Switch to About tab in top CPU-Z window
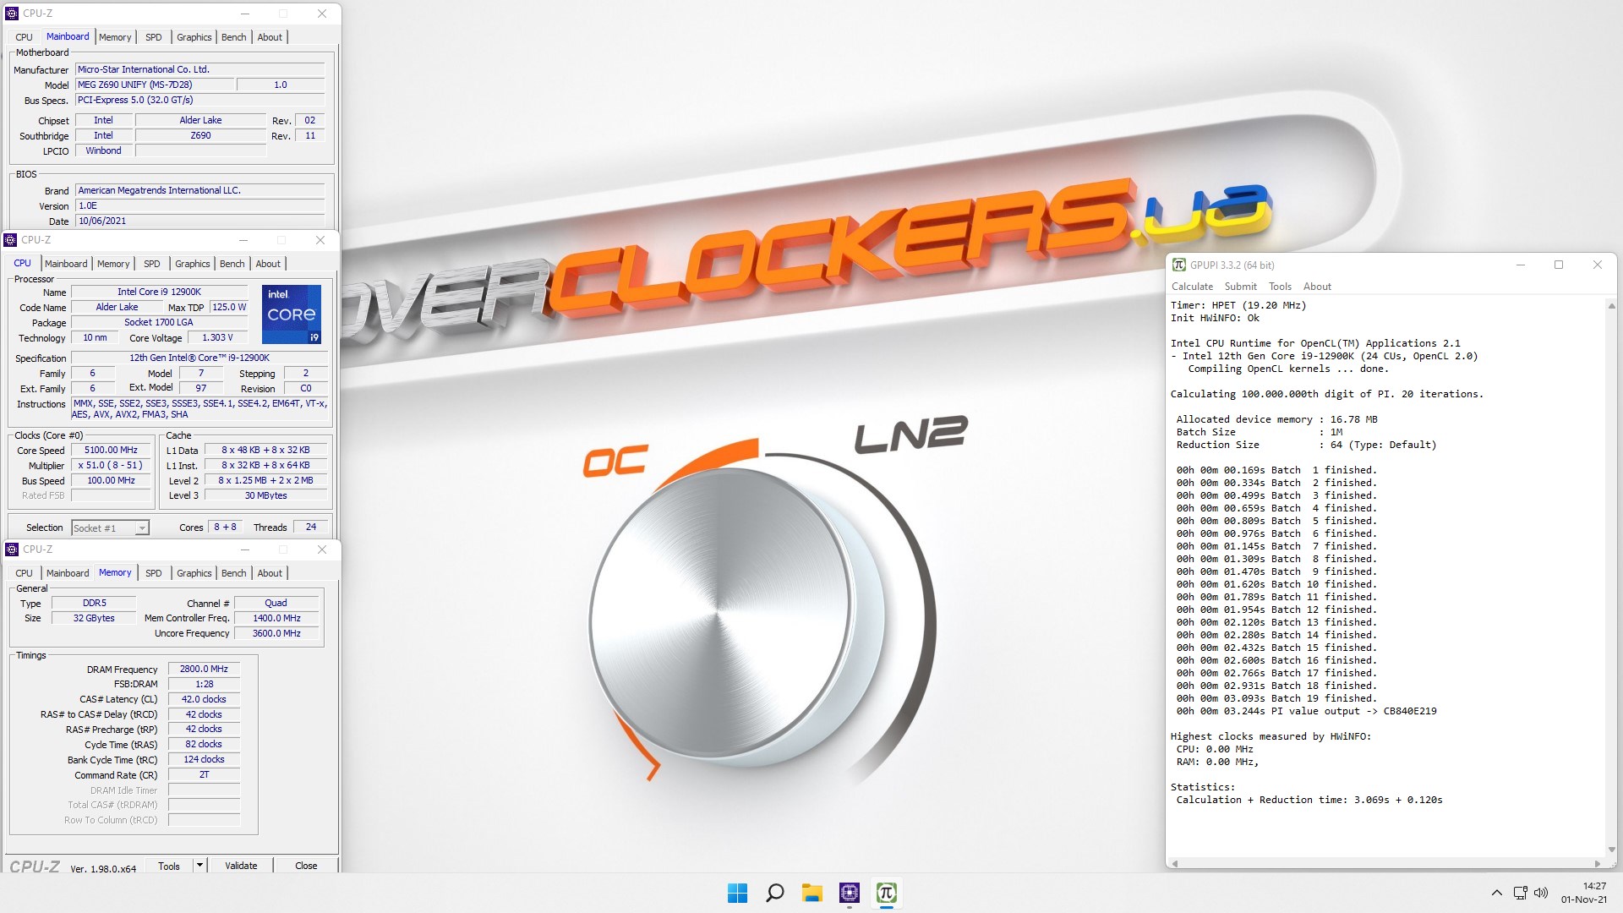1623x913 pixels. [x=270, y=37]
